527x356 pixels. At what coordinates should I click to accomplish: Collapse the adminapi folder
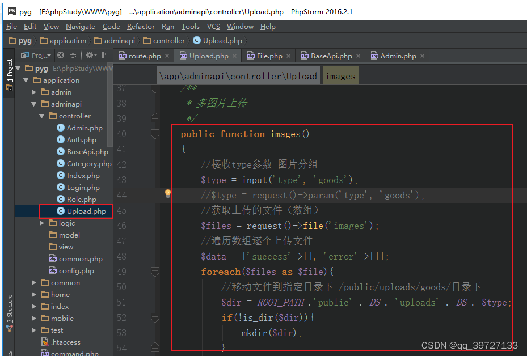33,104
